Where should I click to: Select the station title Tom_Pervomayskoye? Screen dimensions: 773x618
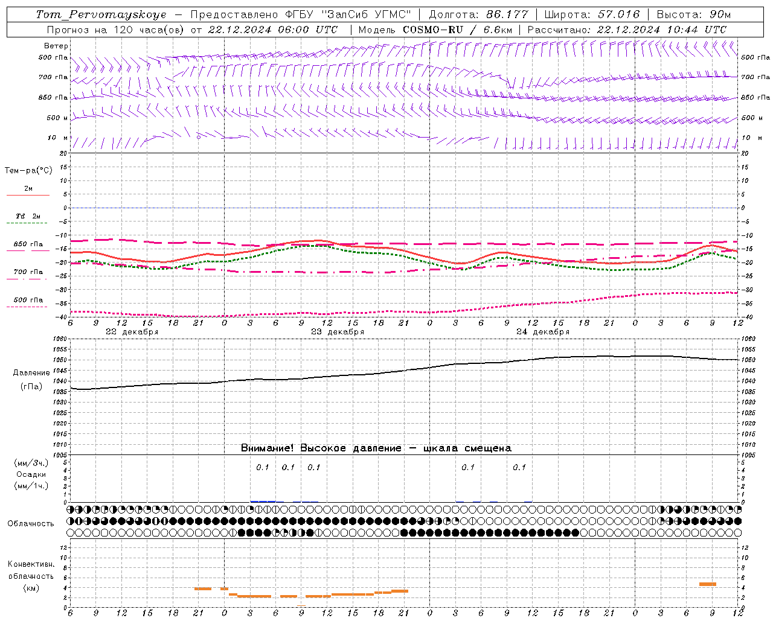pyautogui.click(x=101, y=14)
